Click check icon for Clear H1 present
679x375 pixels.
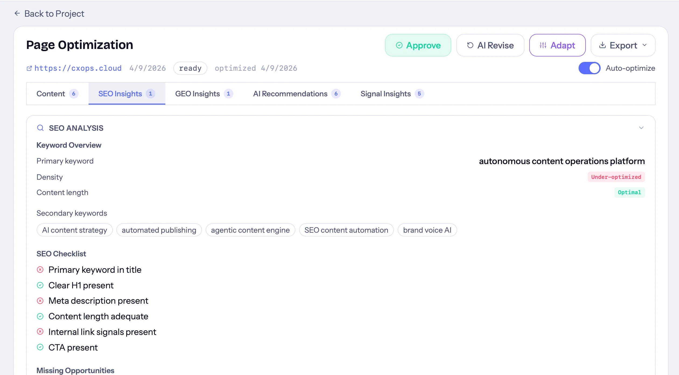tap(40, 285)
